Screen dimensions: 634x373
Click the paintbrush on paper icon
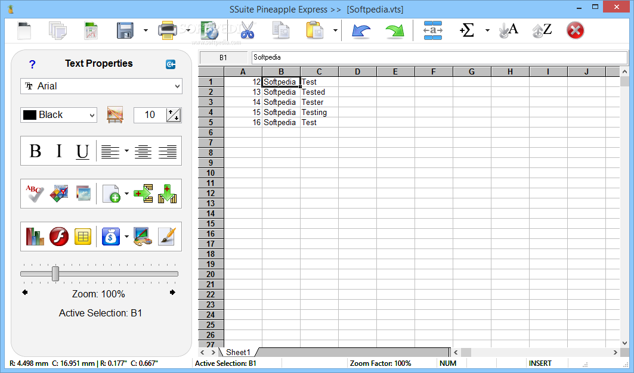pos(168,237)
